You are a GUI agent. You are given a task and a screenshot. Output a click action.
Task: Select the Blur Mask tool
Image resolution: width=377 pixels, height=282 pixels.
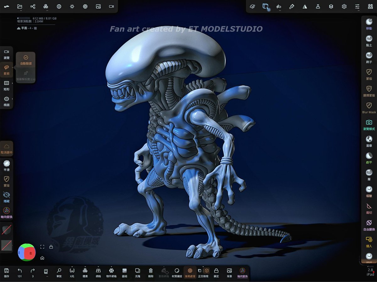(369, 108)
